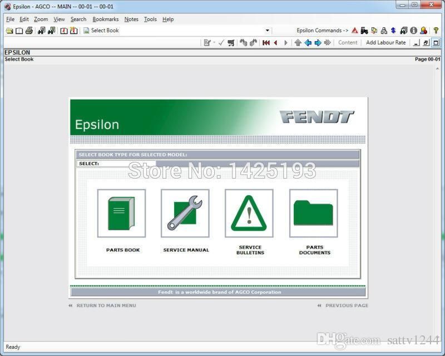Image resolution: width=445 pixels, height=356 pixels.
Task: Open the Parts Book tile
Action: [x=121, y=213]
